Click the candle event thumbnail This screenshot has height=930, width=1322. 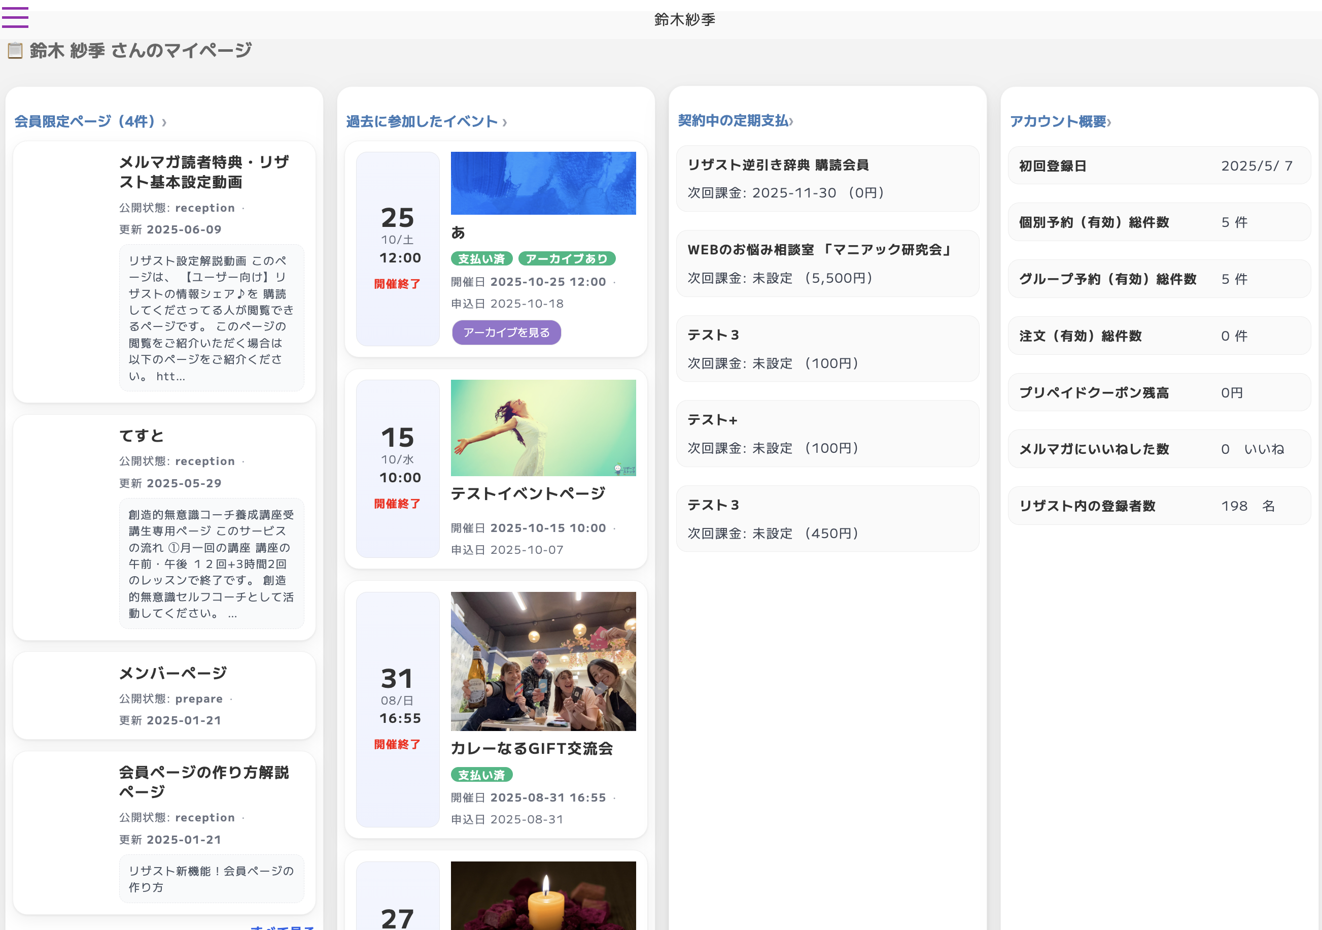pyautogui.click(x=543, y=896)
